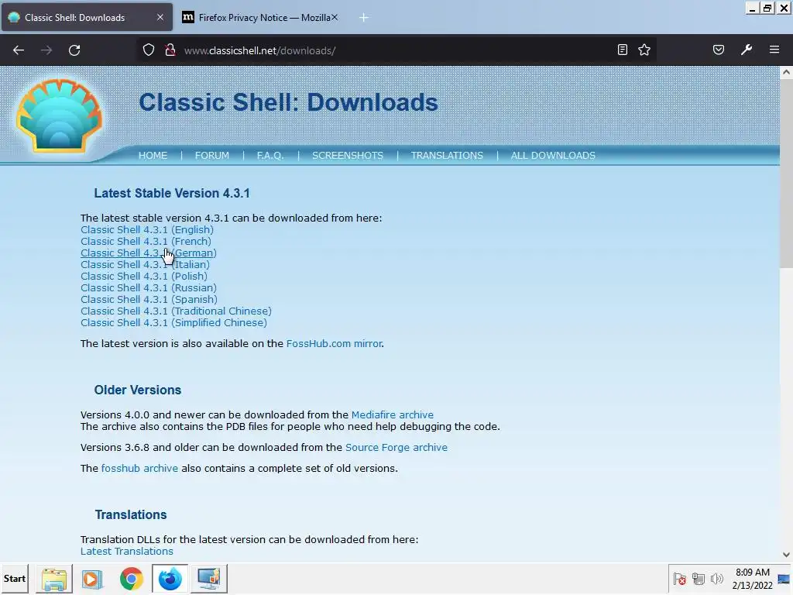
Task: Select the Firefox taskbar icon
Action: point(170,579)
